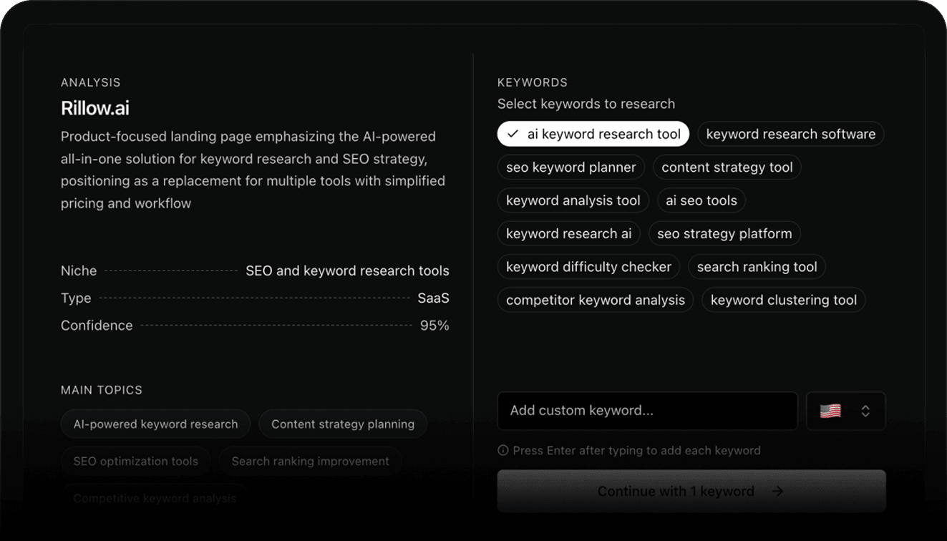Open the country selector dropdown

[x=846, y=411]
